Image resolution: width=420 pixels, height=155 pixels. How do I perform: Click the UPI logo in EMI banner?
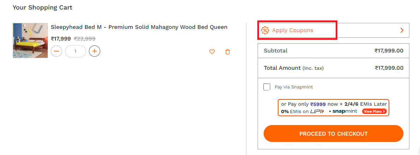317,111
